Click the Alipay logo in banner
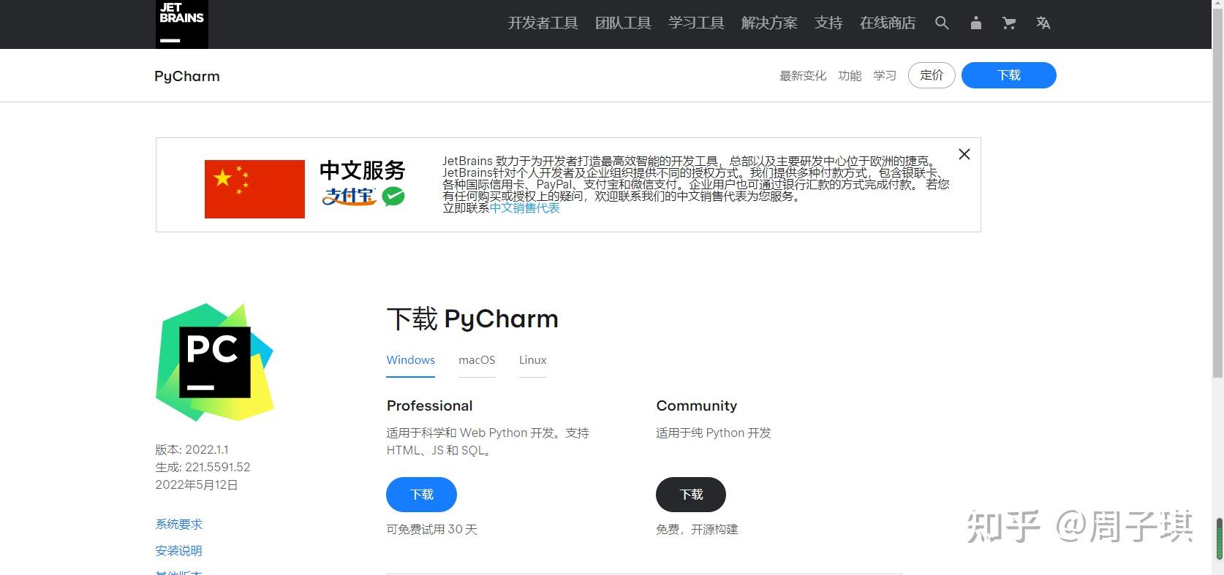 point(350,196)
